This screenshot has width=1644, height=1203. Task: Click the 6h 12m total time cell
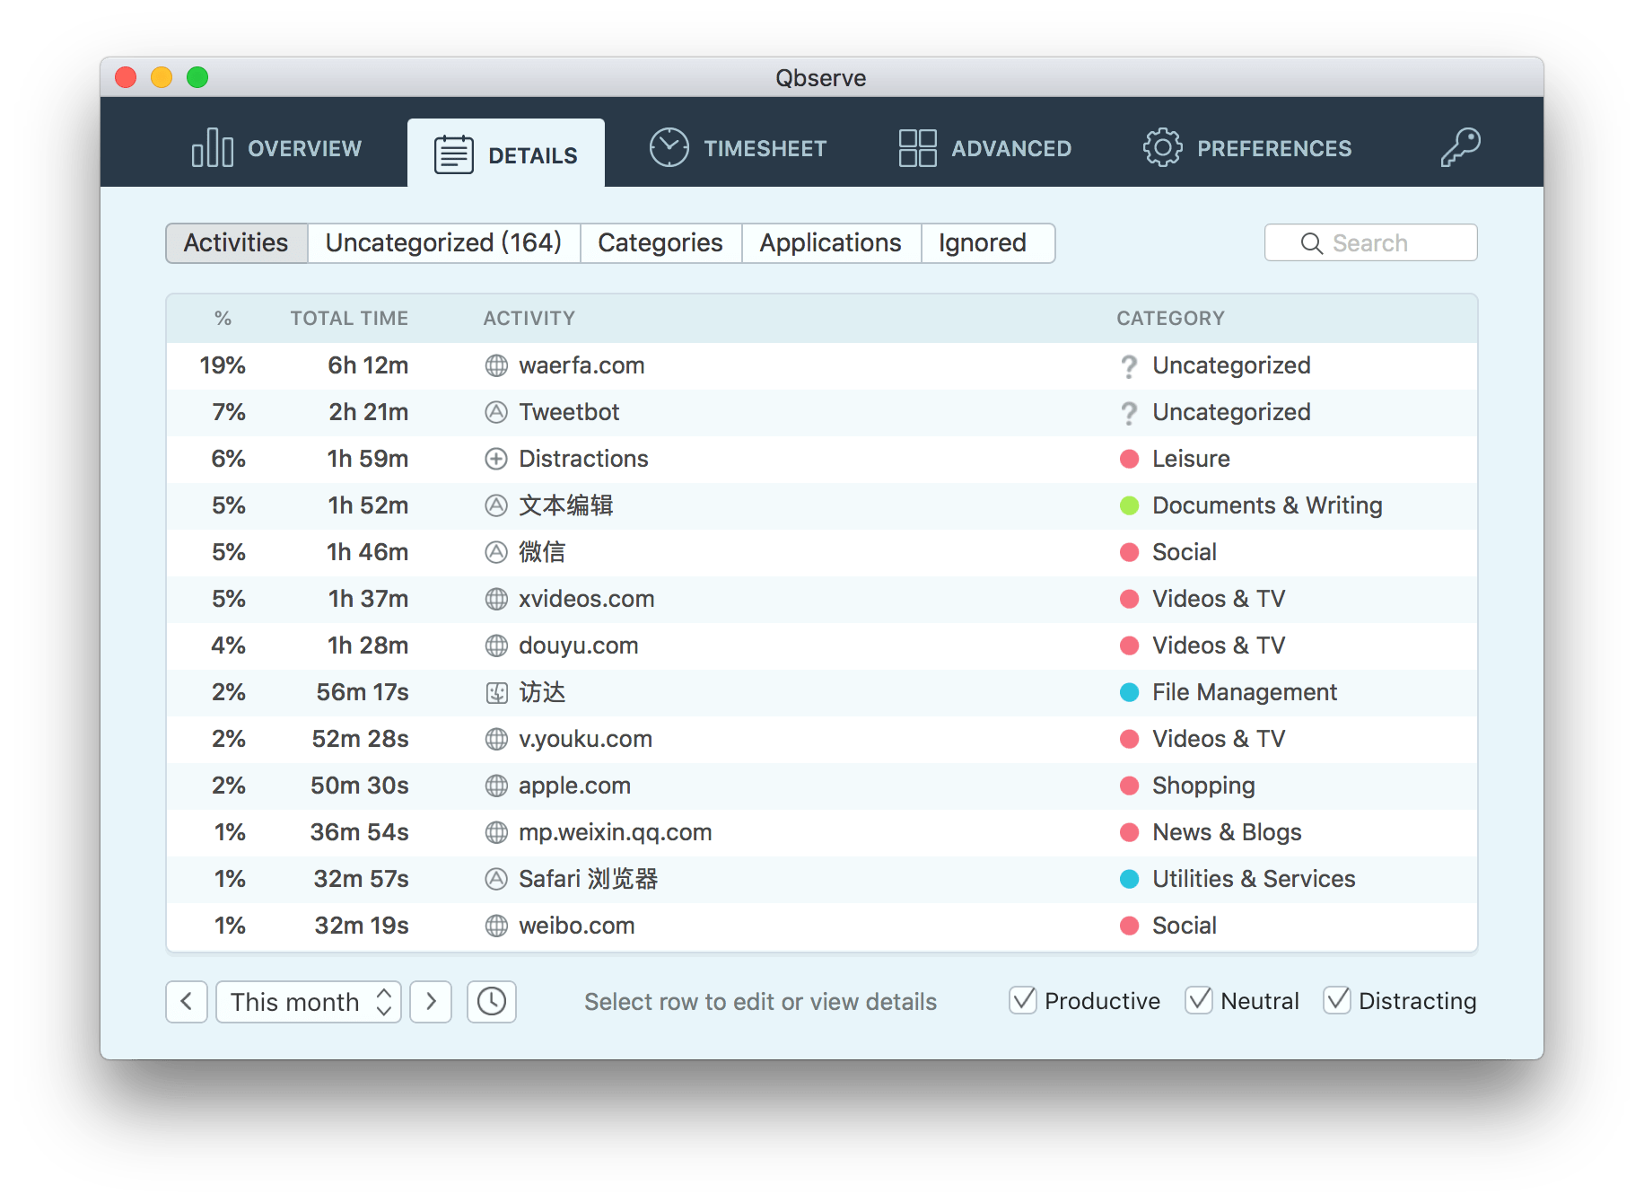(368, 366)
